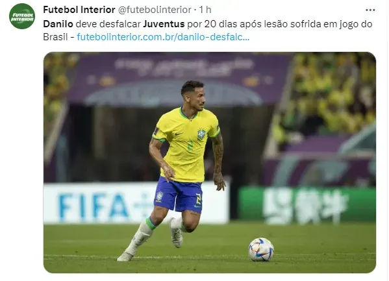The width and height of the screenshot is (389, 281).
Task: Follow the futebolinterior.com.br article link
Action: [x=163, y=37]
